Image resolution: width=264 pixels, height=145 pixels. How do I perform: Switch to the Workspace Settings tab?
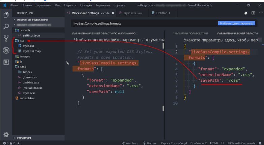90,13
